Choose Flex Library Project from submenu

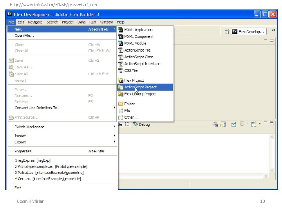pyautogui.click(x=145, y=94)
